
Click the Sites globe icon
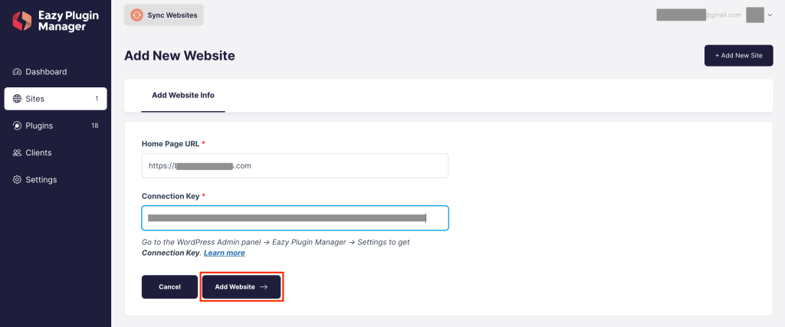[17, 99]
